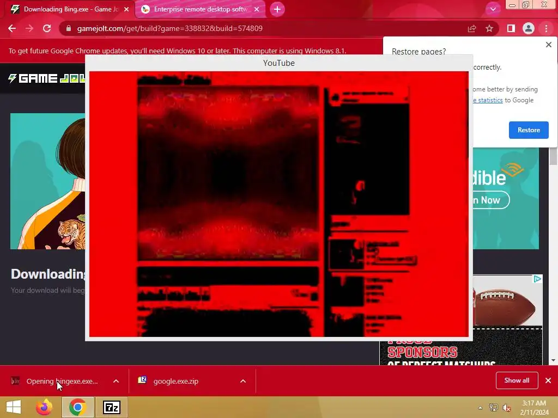Open the tab search dropdown arrow
The image size is (558, 418).
pos(493,9)
